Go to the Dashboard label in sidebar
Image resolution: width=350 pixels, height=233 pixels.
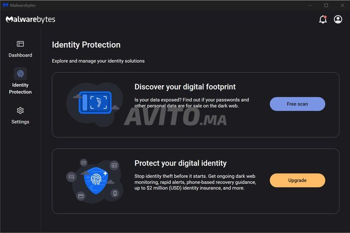point(20,55)
